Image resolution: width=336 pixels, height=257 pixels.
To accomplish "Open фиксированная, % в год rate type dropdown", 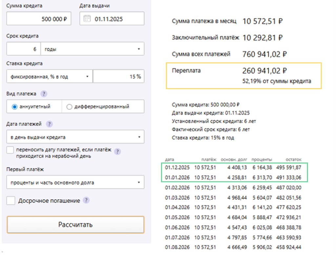I will pyautogui.click(x=49, y=76).
